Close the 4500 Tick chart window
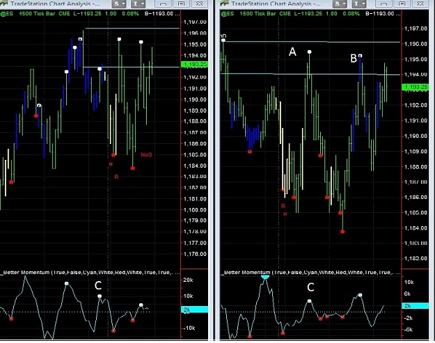Screen dimensions: 435x343 [x=199, y=3]
